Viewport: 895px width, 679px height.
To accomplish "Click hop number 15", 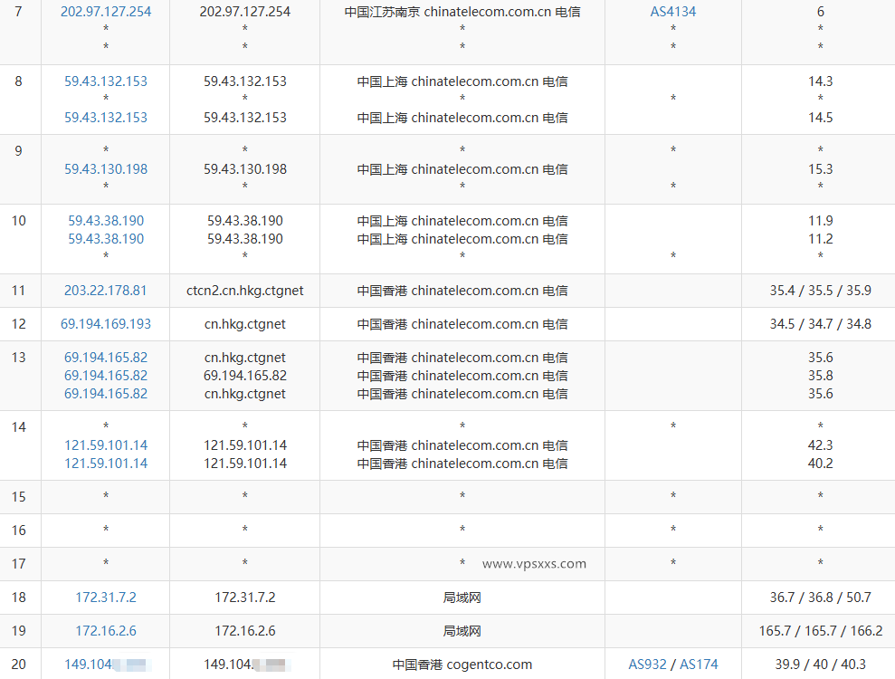I will point(19,497).
